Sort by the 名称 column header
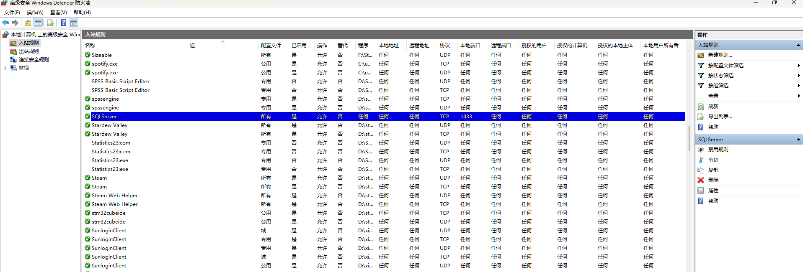The image size is (803, 272). point(135,46)
